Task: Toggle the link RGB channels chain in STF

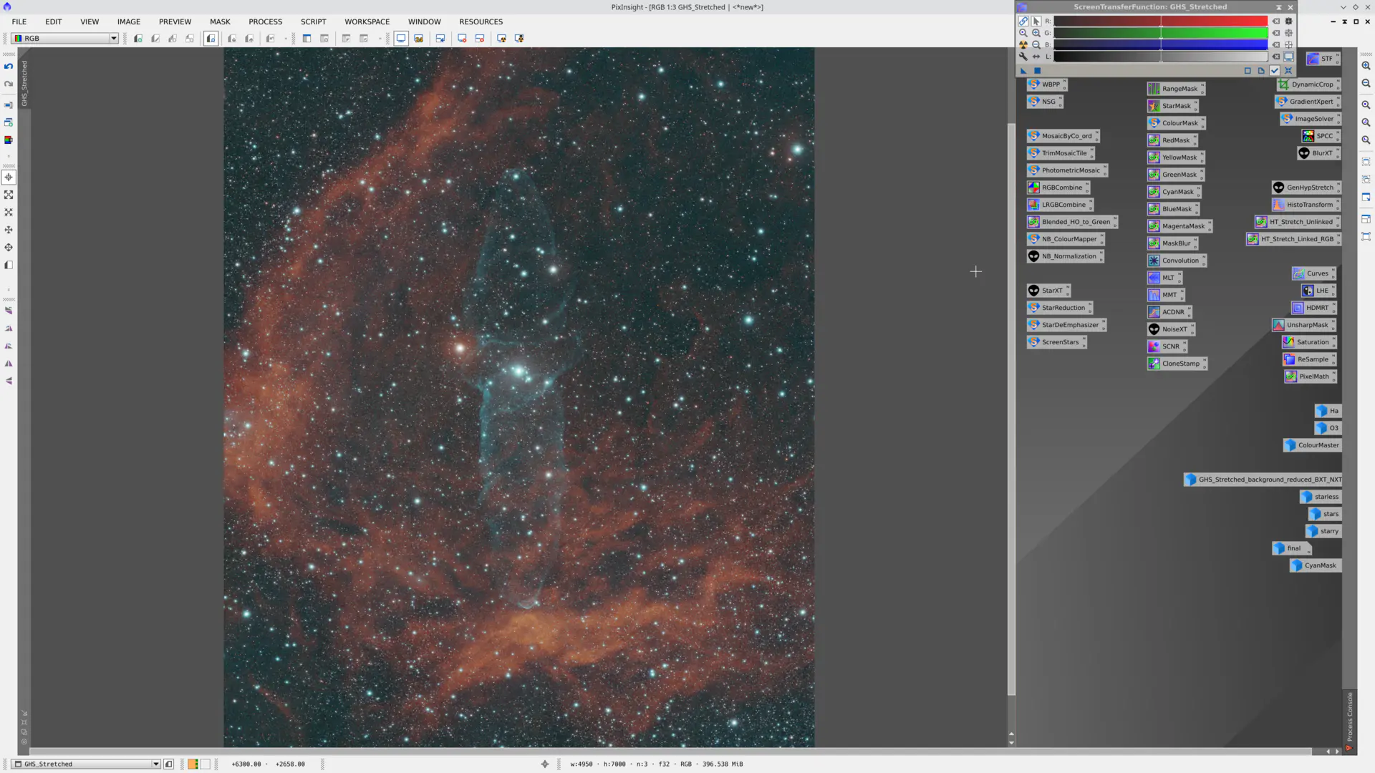Action: [x=1023, y=21]
